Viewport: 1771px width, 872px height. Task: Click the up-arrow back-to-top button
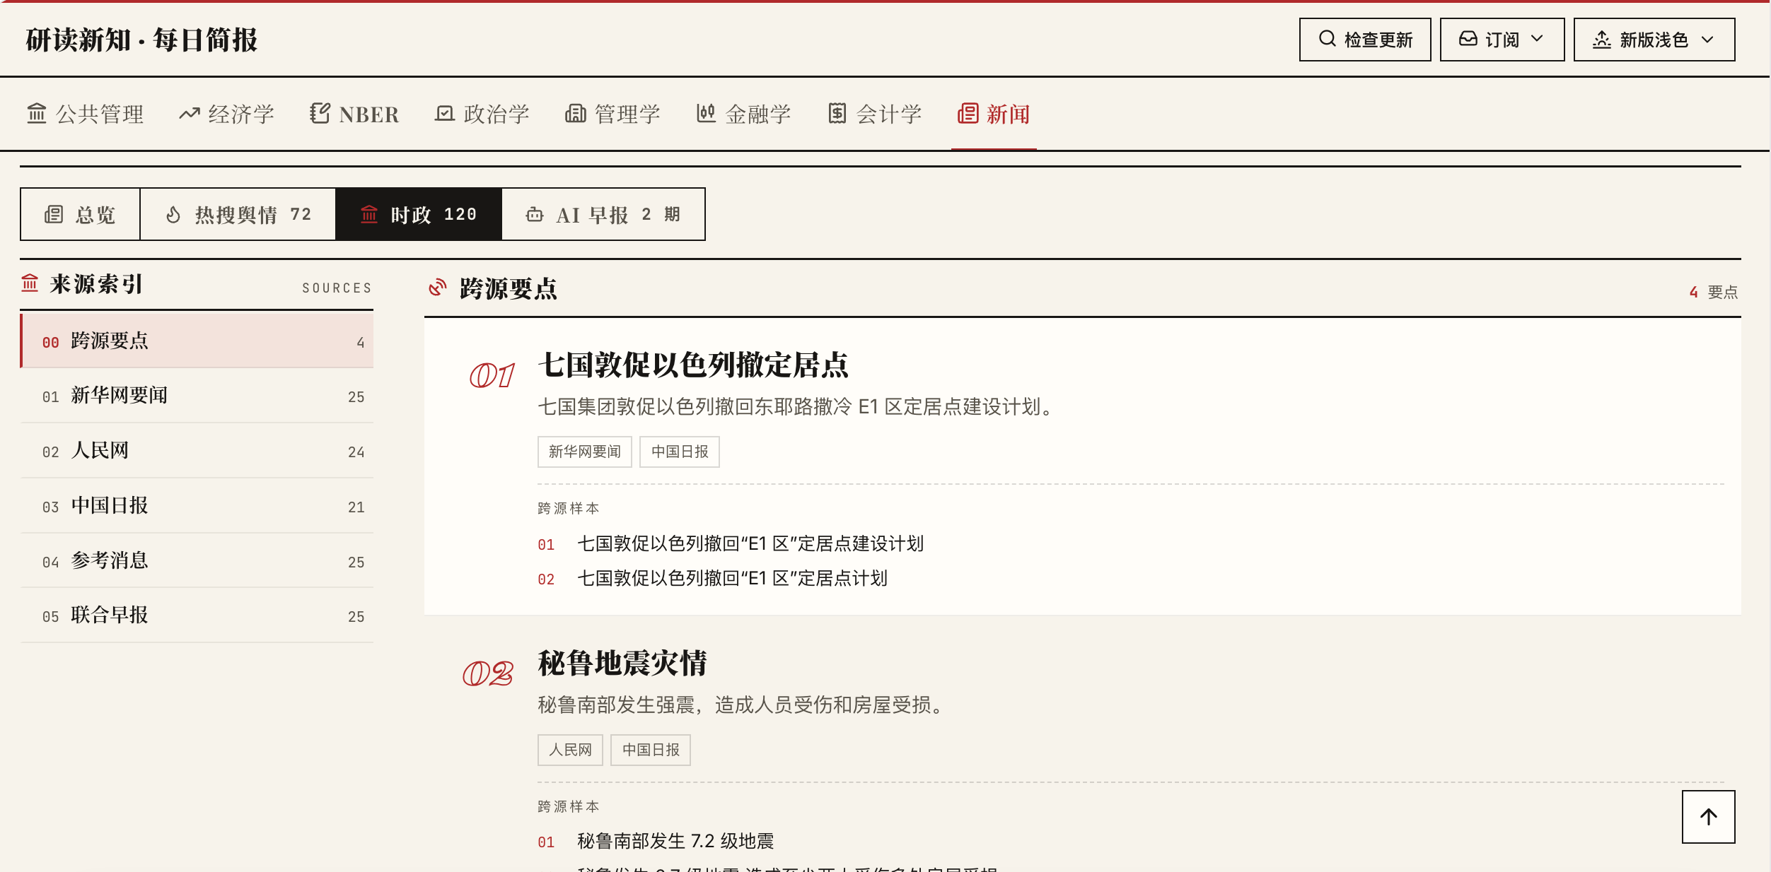click(x=1708, y=817)
